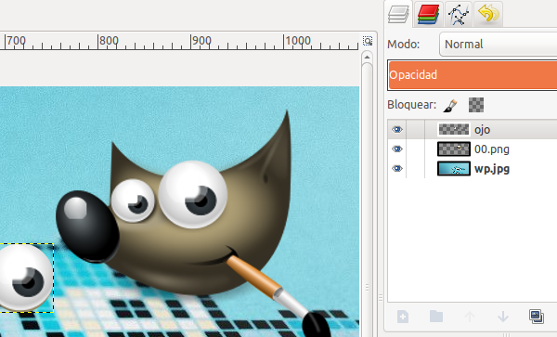Switch to the Layers tab
557x337 pixels.
(x=398, y=15)
